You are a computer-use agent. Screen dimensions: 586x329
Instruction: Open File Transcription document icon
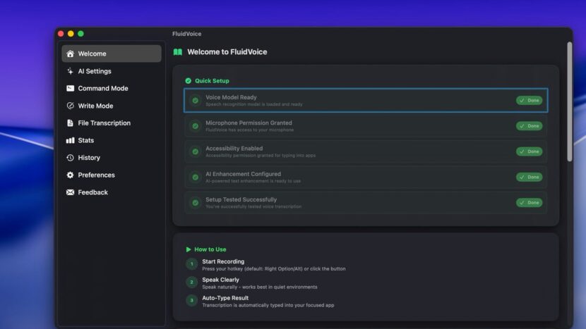coord(70,123)
